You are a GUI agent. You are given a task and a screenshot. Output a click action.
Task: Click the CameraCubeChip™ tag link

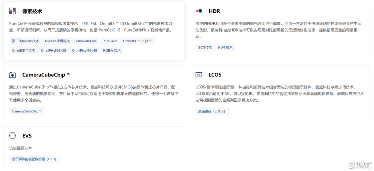pyautogui.click(x=27, y=111)
